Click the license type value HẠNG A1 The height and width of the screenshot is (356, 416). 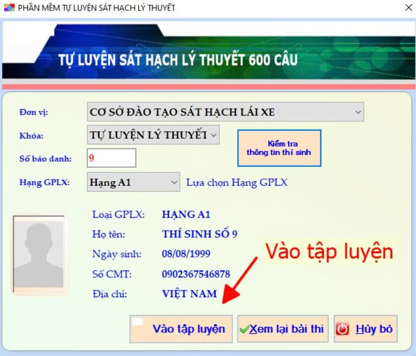pos(186,214)
